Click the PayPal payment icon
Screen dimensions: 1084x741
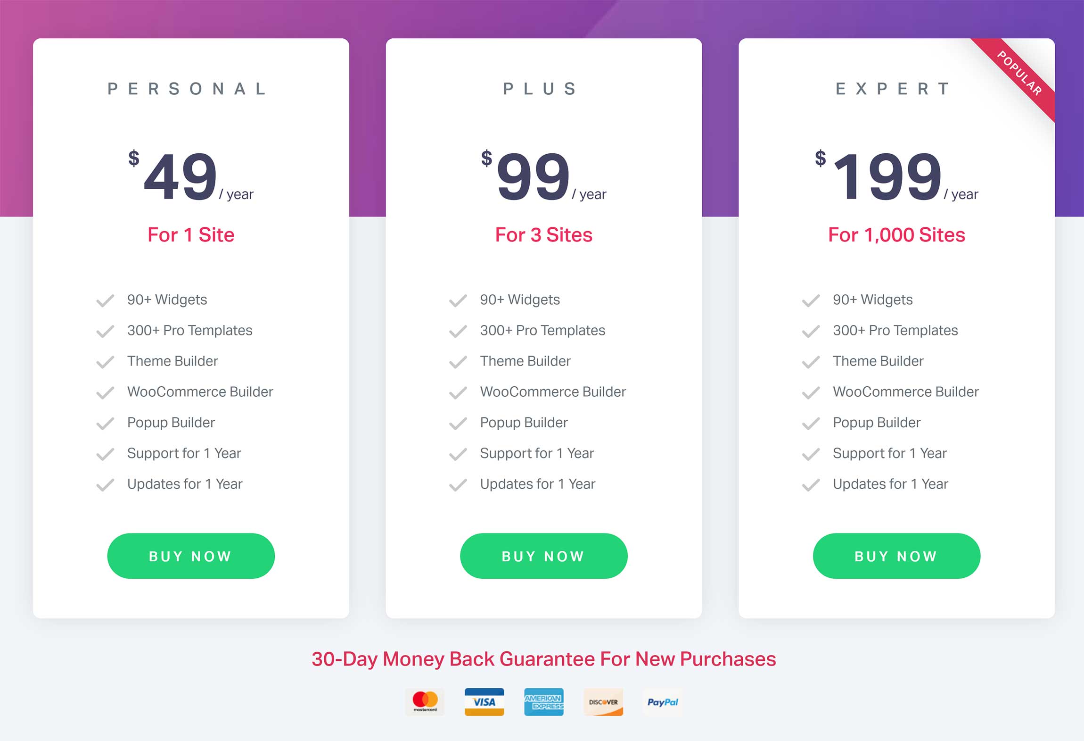(663, 702)
